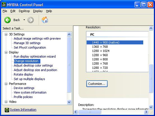Screen dimensions: 155x116
Task: Choose resolution 1360 × 768
Action: point(100,47)
